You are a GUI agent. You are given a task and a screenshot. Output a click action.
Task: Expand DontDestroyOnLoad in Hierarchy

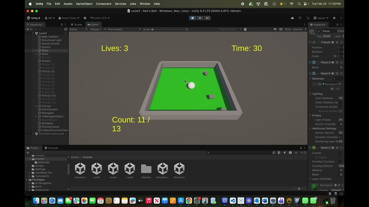click(33, 134)
